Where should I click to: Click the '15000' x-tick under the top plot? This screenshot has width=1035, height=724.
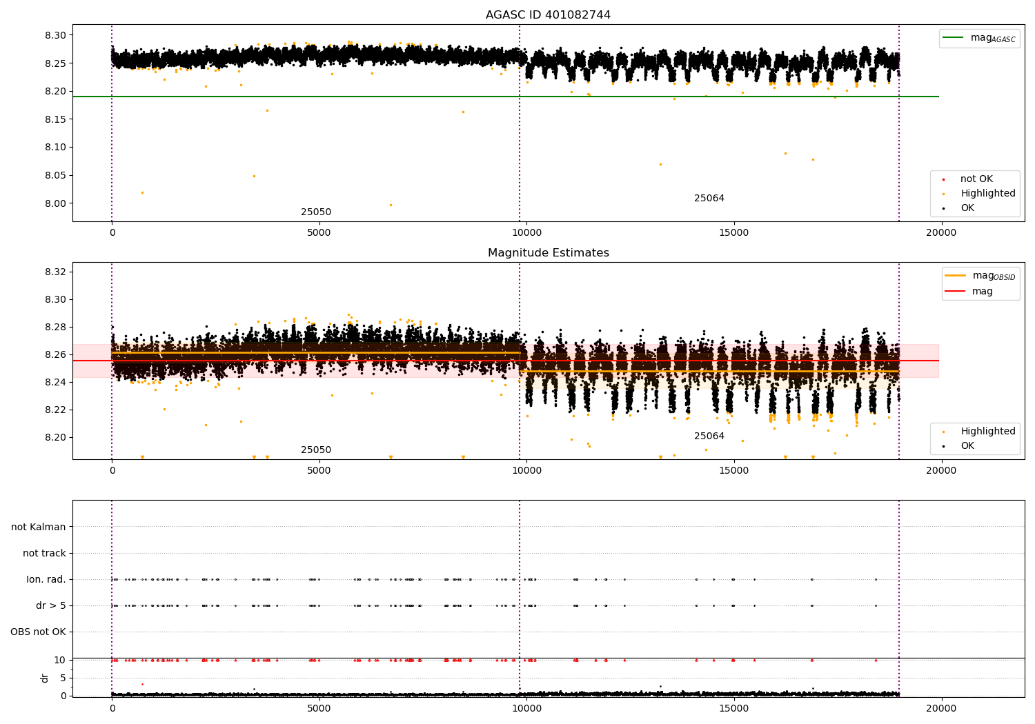pyautogui.click(x=733, y=232)
